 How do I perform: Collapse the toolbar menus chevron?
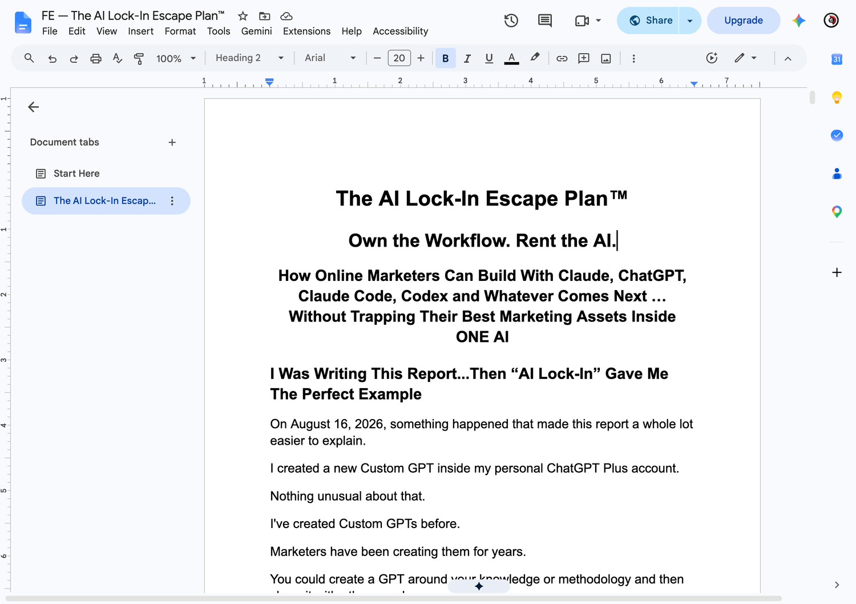(788, 58)
